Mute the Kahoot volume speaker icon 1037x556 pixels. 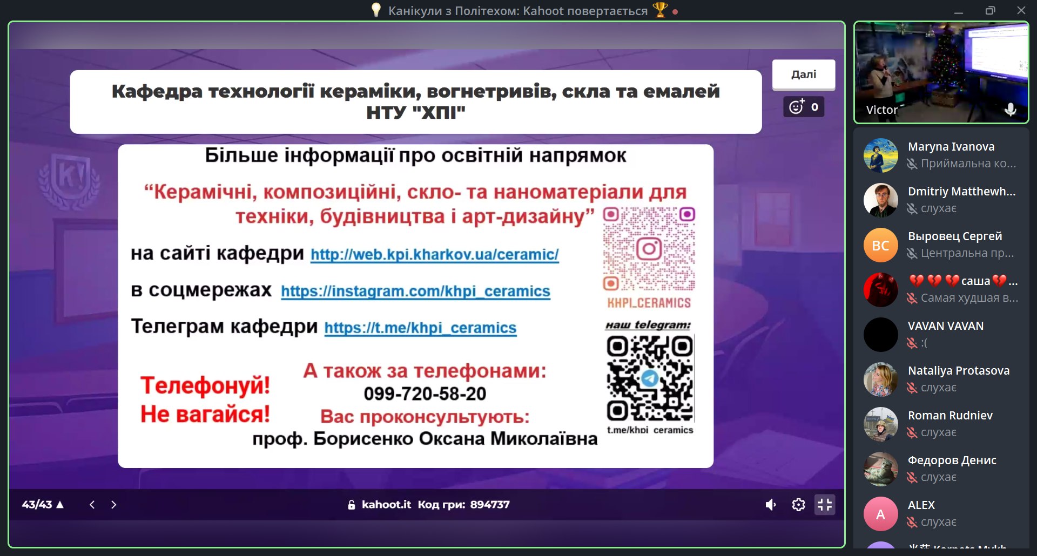771,505
